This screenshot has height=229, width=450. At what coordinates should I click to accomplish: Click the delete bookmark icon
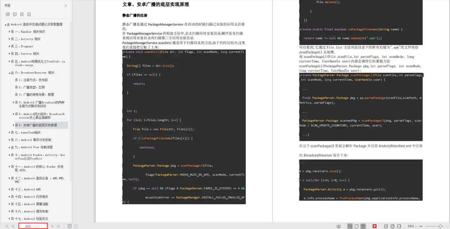coord(29,14)
